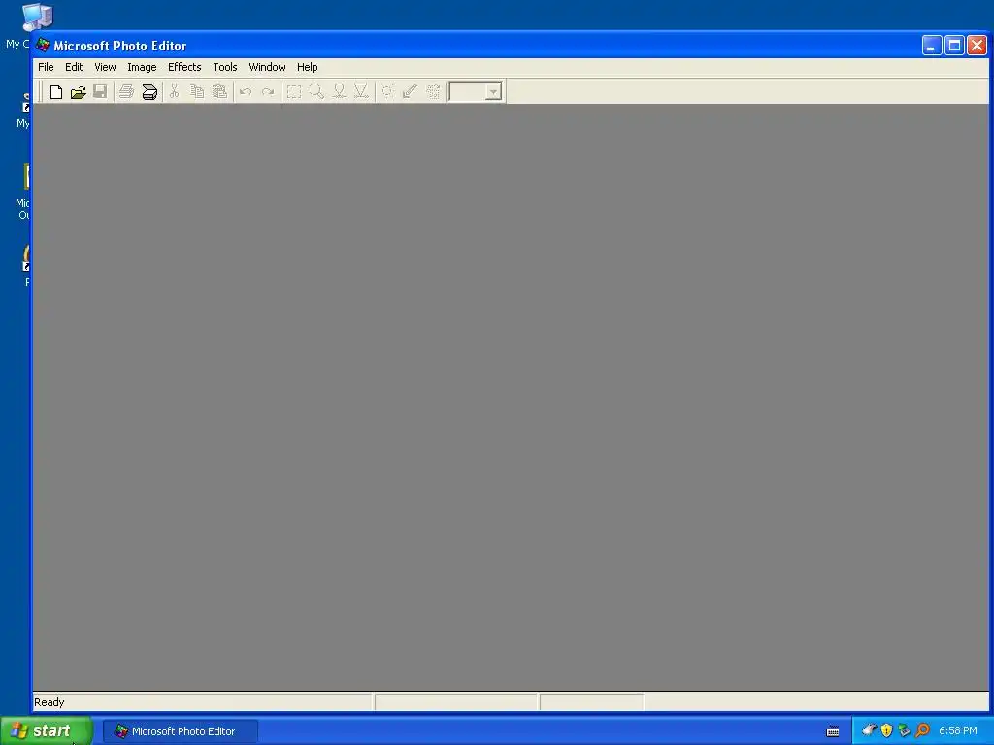The height and width of the screenshot is (745, 994).
Task: Click the white pointer tray icon
Action: [x=869, y=730]
